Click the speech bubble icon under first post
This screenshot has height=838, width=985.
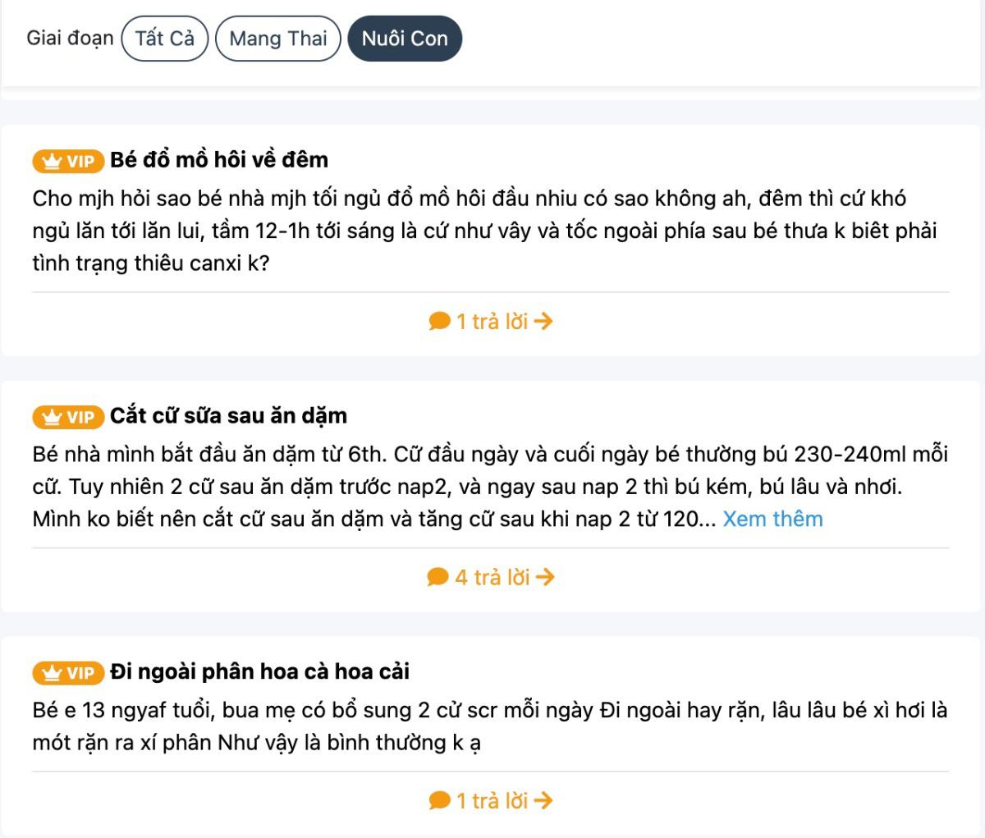click(x=438, y=321)
